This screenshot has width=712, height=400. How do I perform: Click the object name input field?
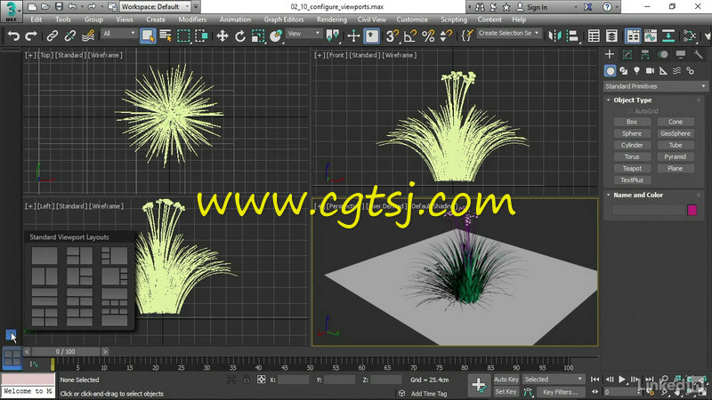pyautogui.click(x=649, y=210)
